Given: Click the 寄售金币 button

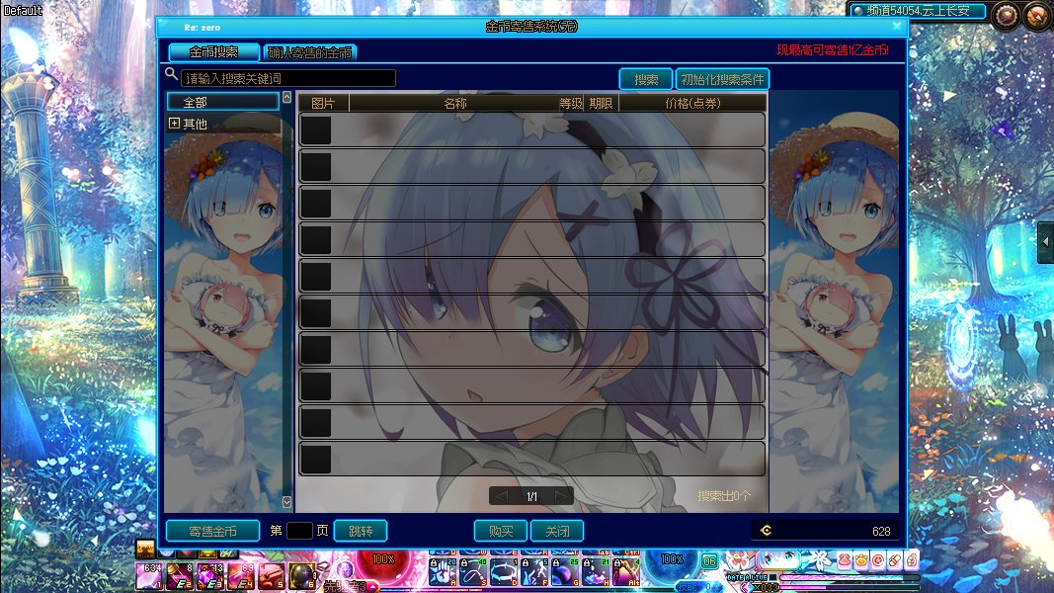Looking at the screenshot, I should [x=212, y=531].
